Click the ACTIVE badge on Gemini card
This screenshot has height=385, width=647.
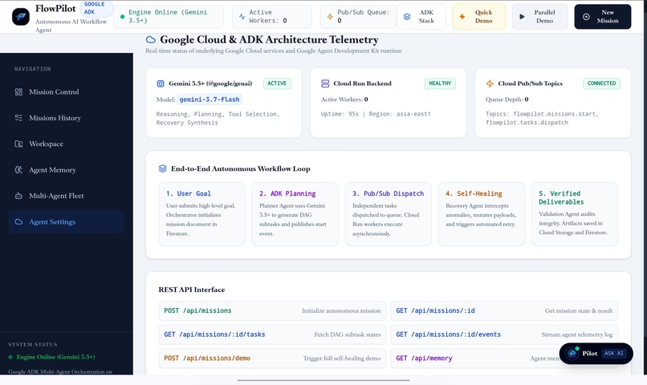277,83
